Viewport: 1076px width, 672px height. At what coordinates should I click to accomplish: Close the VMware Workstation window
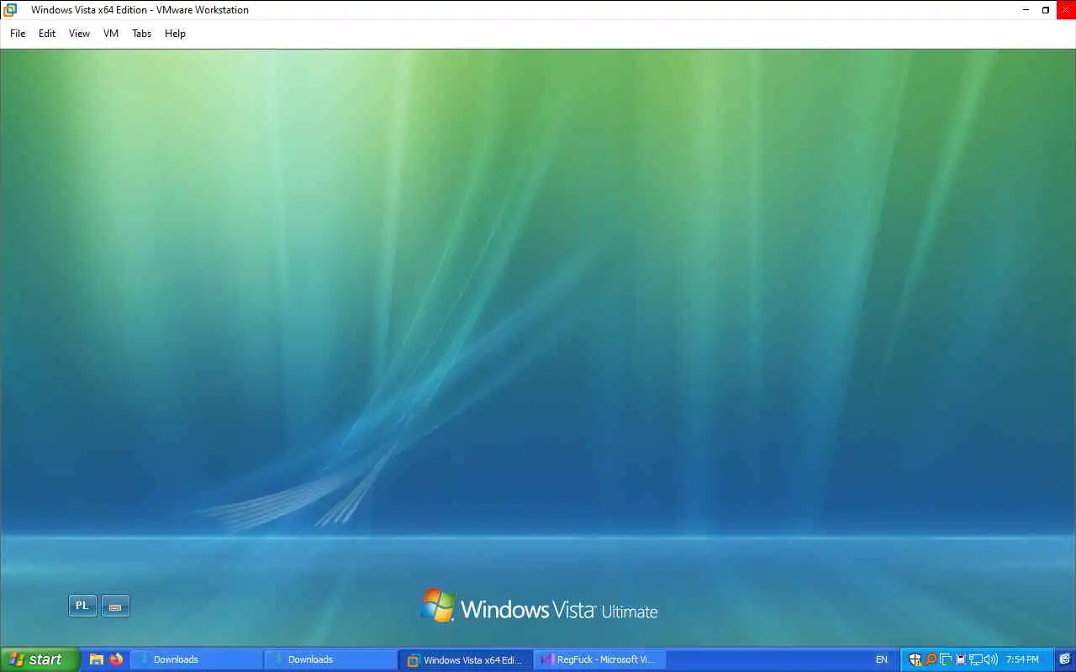1066,10
